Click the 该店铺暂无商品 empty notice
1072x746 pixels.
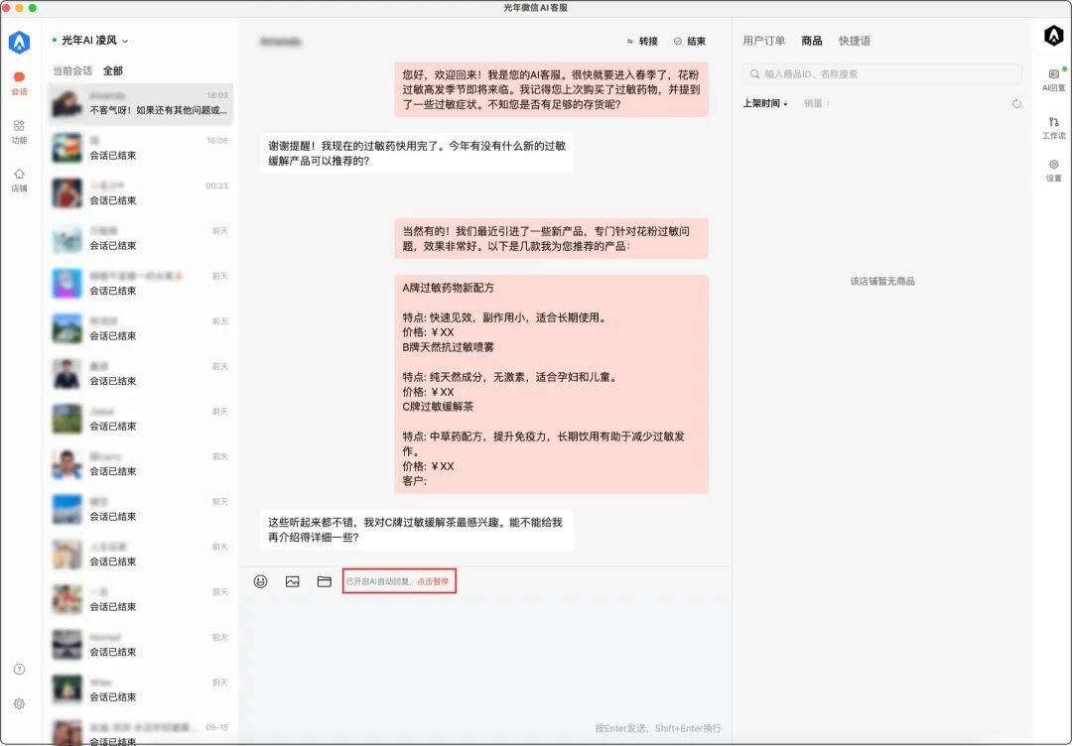tap(882, 282)
